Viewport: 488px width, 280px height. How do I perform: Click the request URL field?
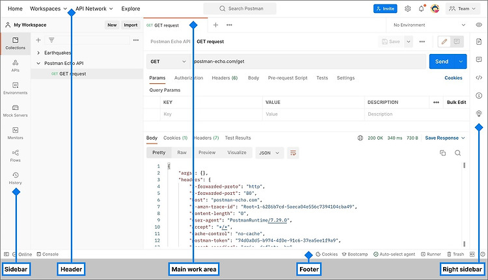tap(308, 62)
